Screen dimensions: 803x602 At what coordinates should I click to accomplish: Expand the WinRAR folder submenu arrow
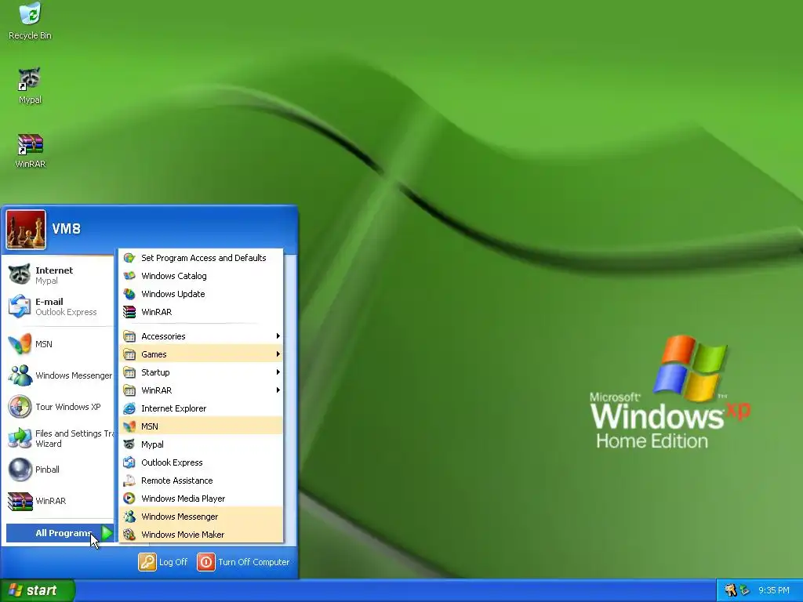click(278, 390)
